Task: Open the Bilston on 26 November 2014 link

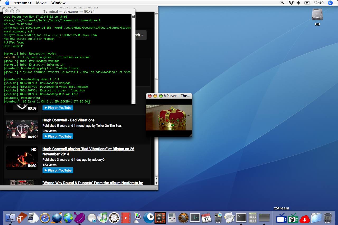Action: tap(88, 151)
